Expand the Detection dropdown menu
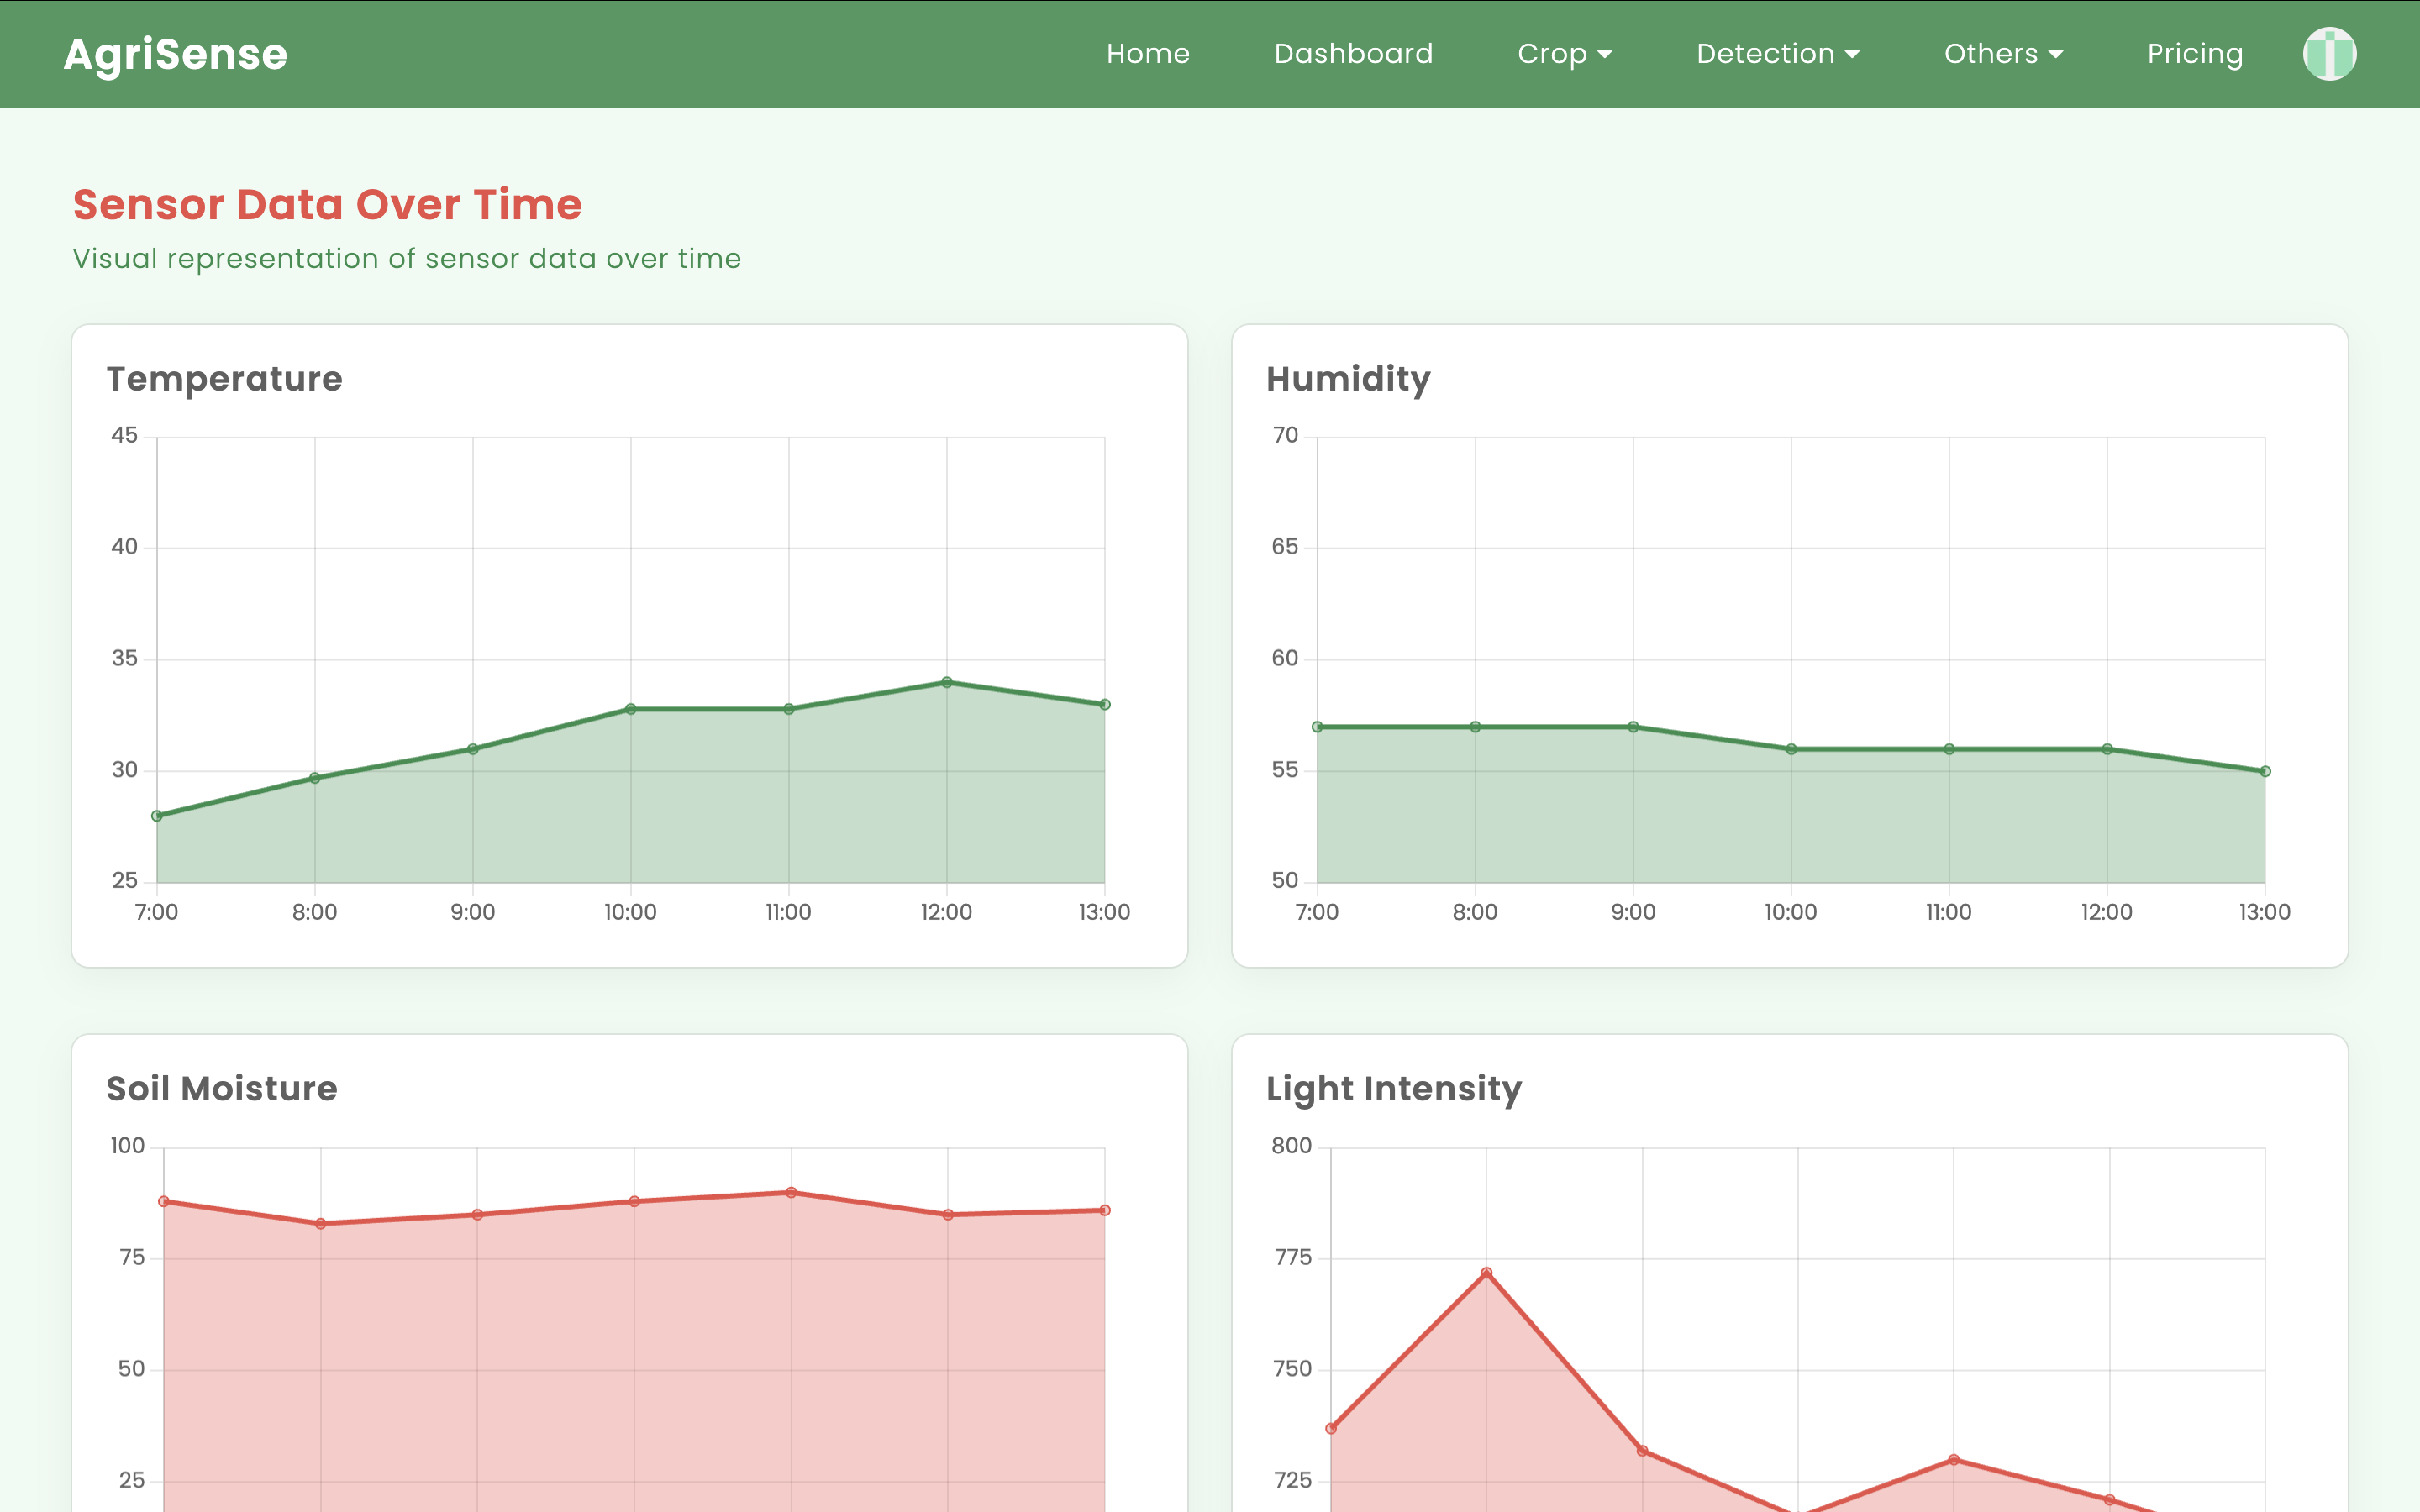2420x1512 pixels. pos(1777,54)
